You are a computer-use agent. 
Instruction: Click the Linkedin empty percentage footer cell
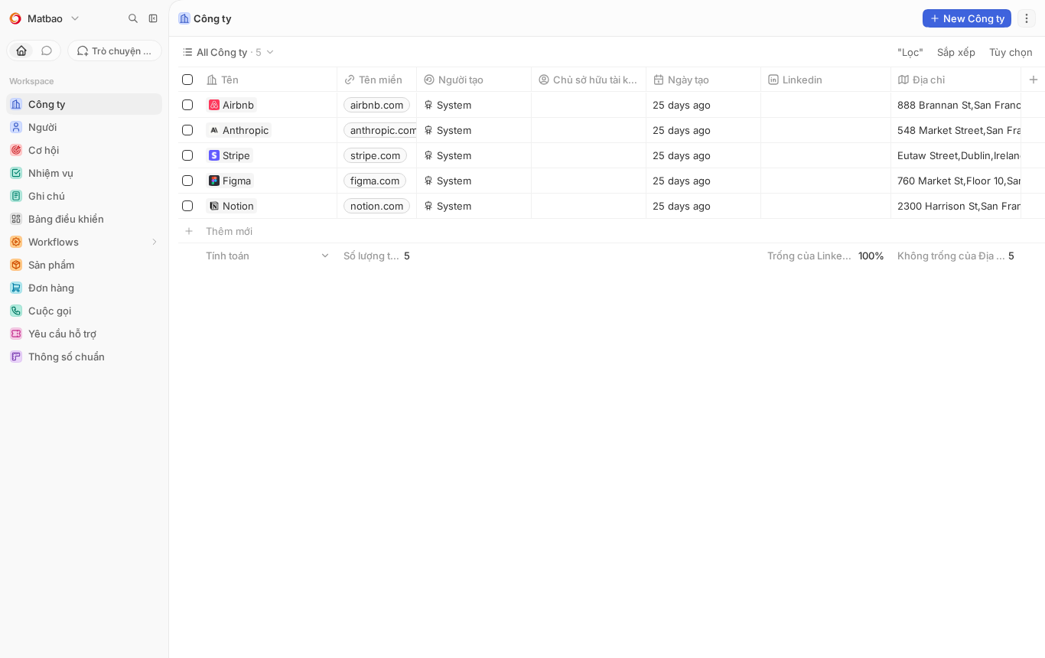coord(826,256)
